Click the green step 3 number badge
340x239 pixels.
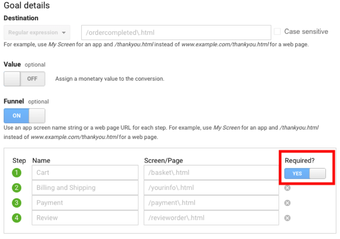coord(17,203)
